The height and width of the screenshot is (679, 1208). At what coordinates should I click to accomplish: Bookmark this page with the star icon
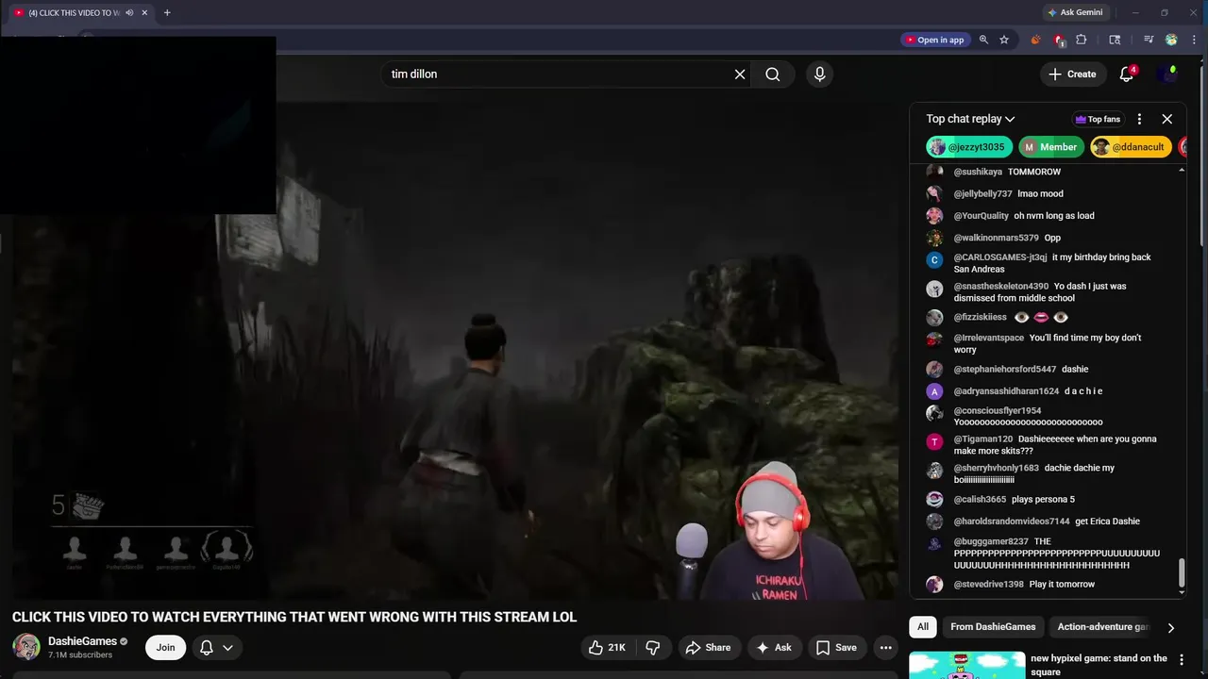coord(1004,40)
